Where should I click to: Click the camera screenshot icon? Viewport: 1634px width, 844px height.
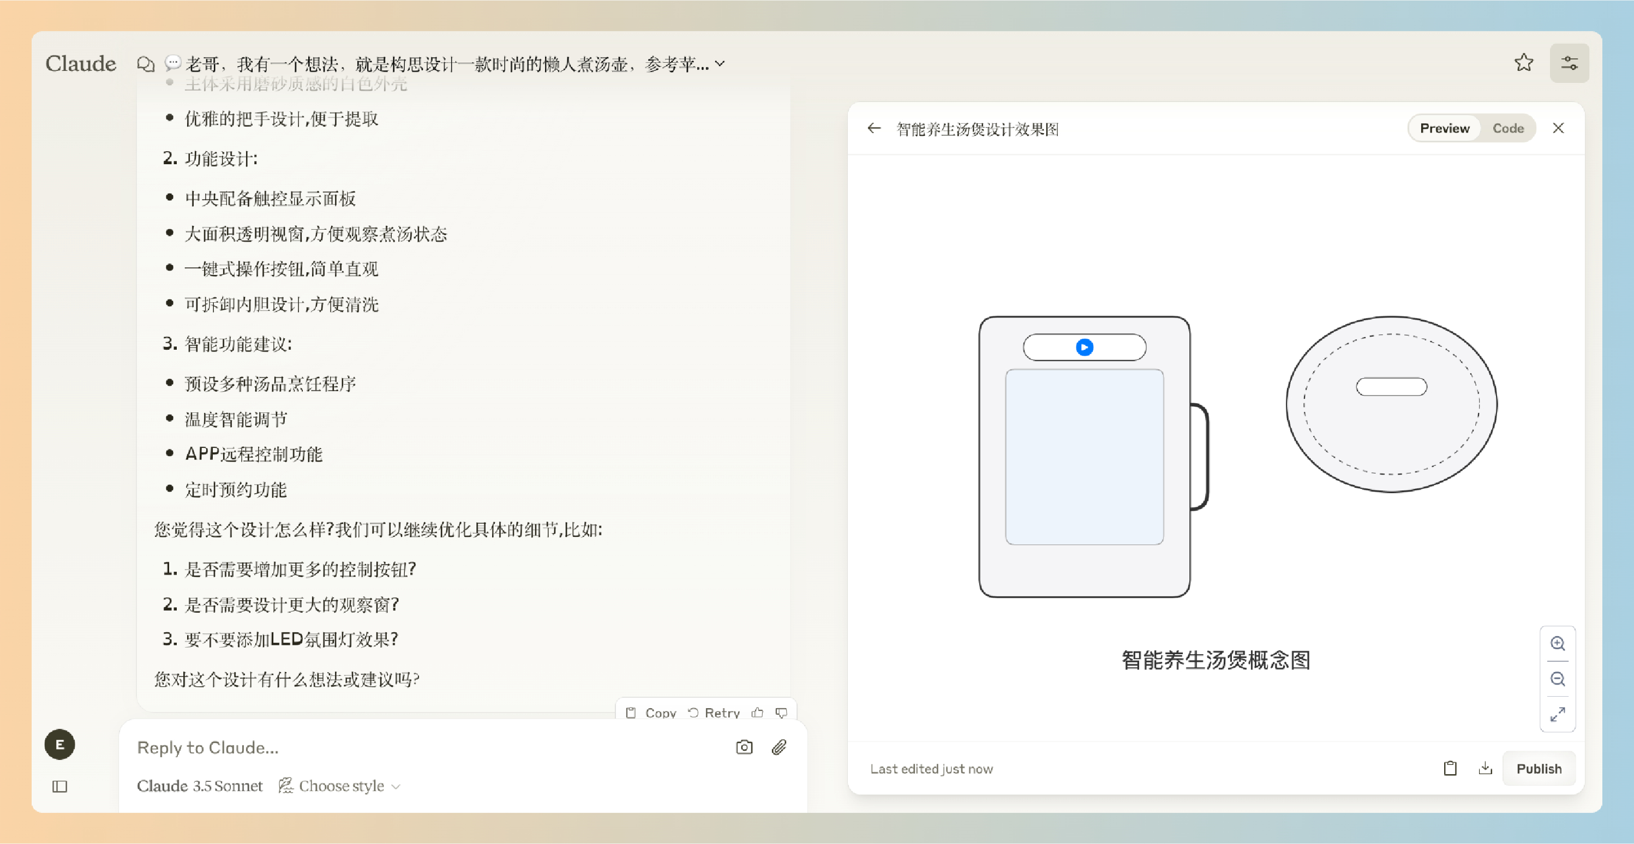pos(744,747)
